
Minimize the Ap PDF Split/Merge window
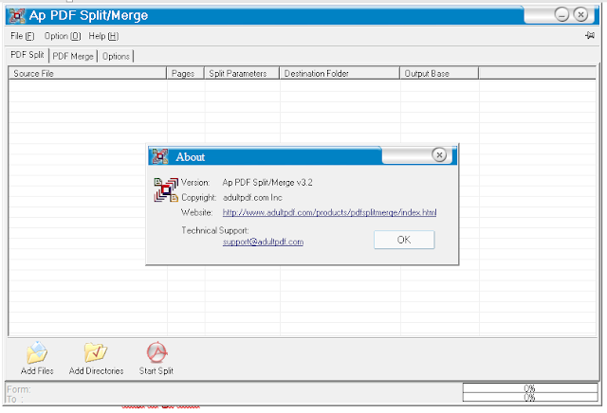[x=561, y=15]
